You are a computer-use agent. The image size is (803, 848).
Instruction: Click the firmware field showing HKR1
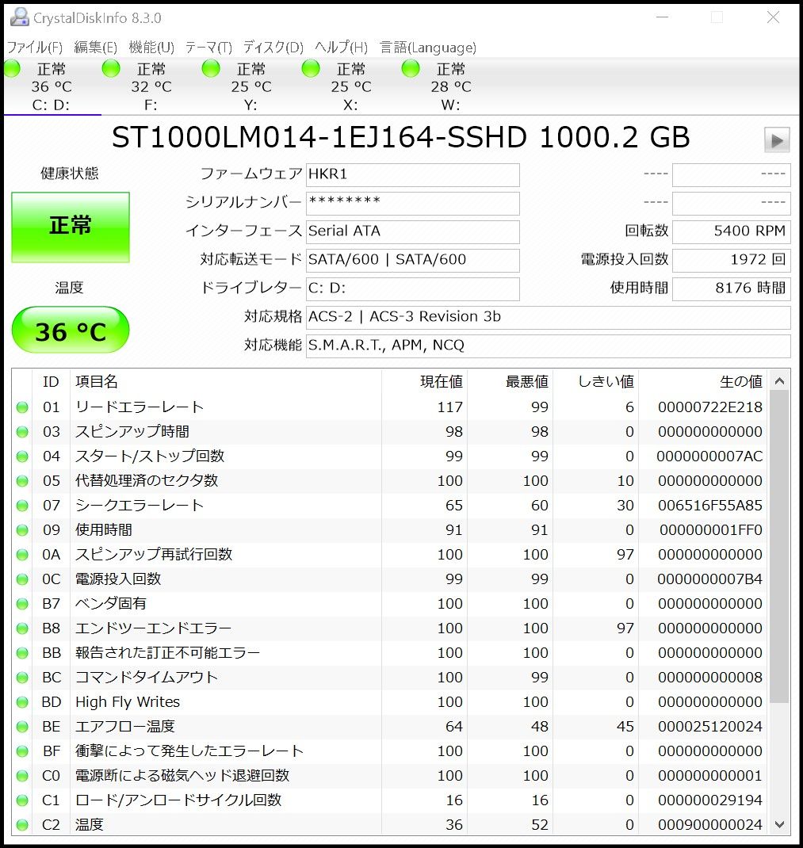pyautogui.click(x=412, y=174)
